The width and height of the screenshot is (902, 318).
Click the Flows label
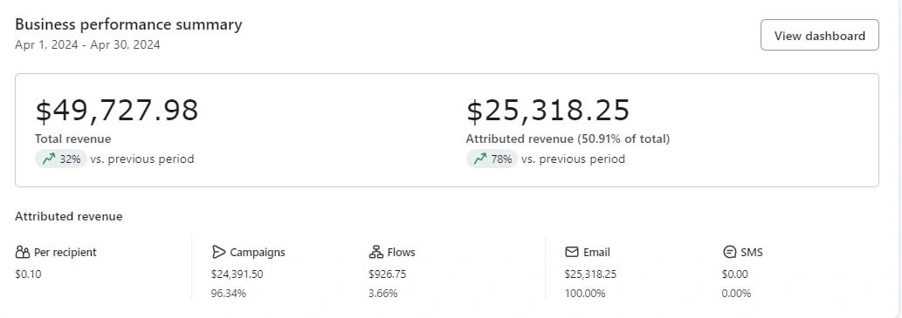[401, 252]
